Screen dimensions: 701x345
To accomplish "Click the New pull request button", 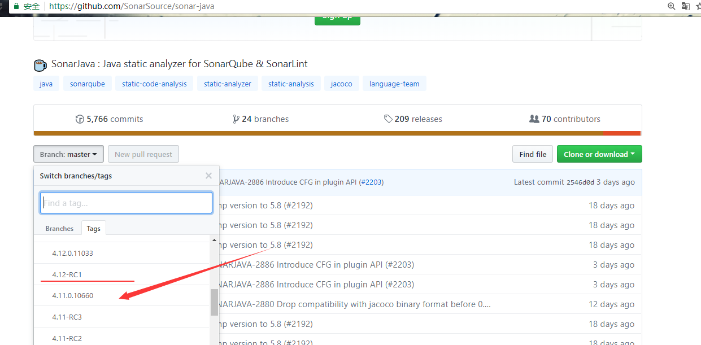I will tap(143, 154).
